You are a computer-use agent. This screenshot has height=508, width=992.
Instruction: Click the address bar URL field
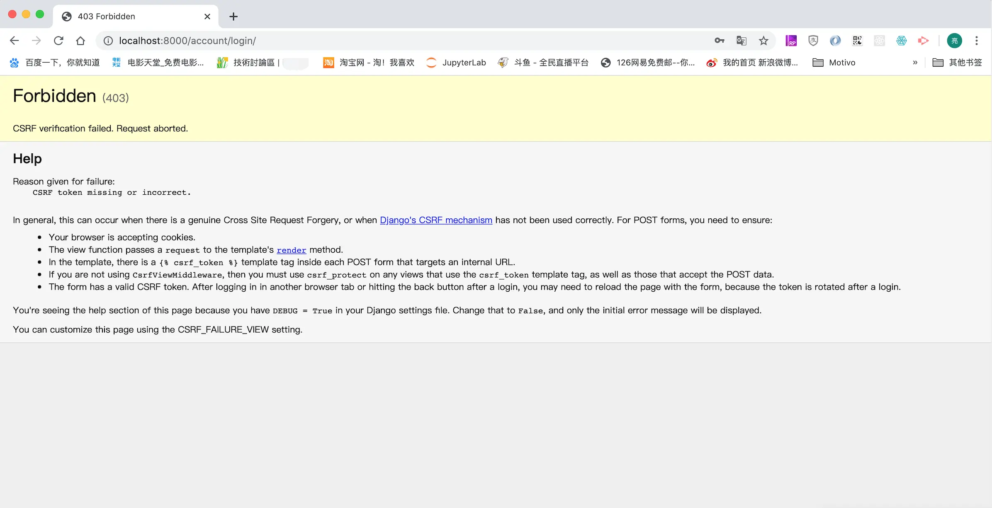373,41
